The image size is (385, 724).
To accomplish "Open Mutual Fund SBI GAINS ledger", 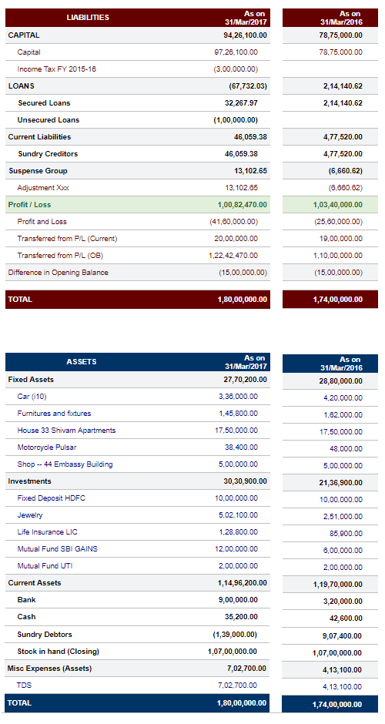I will click(x=57, y=549).
